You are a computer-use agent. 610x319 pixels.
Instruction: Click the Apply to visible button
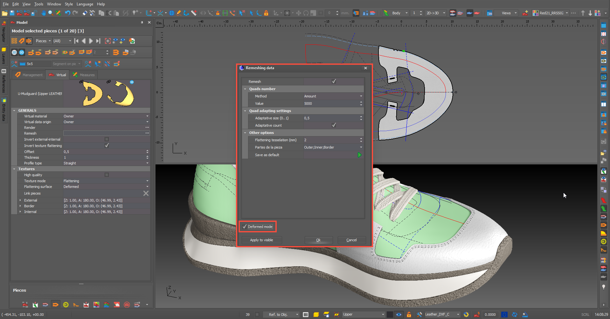[261, 240]
